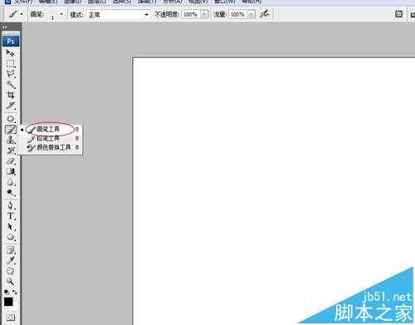This screenshot has height=325, width=415.
Task: Toggle Quick Mask mode
Action: (11, 317)
